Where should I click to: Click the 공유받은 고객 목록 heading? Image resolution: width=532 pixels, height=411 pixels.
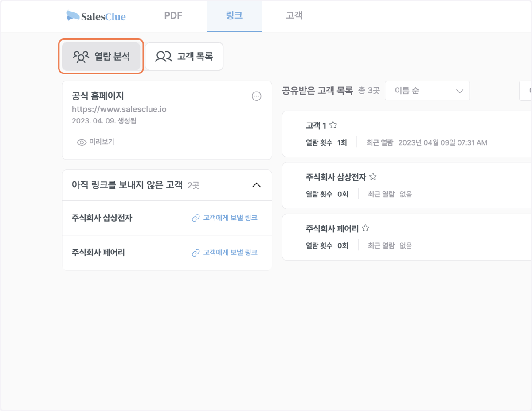(x=317, y=91)
